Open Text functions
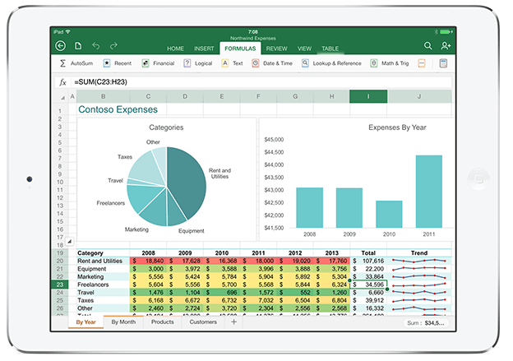Viewport: 513px width, 361px height. pyautogui.click(x=232, y=63)
